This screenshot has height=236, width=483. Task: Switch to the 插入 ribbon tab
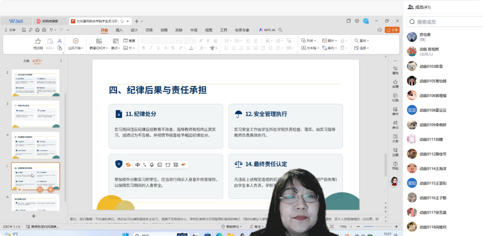click(x=119, y=30)
